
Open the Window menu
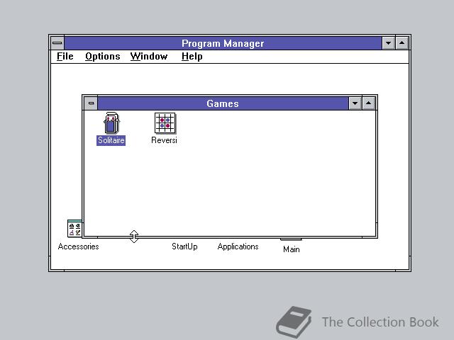pyautogui.click(x=149, y=57)
